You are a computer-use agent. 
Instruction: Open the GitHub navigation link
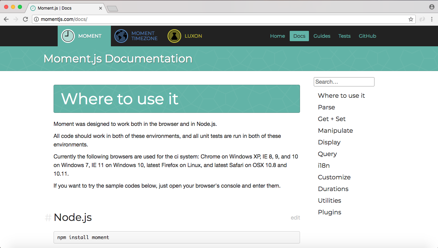tap(367, 36)
